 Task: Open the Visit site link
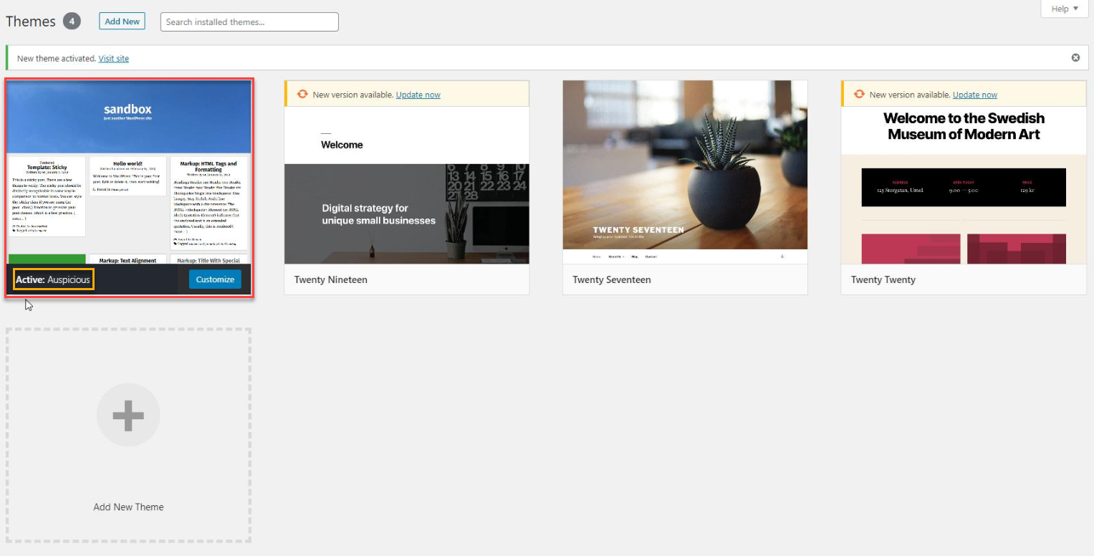pos(114,59)
